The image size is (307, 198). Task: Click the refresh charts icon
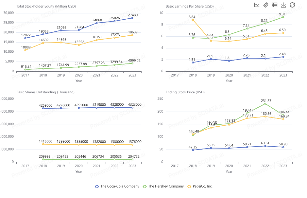(x=292, y=5)
